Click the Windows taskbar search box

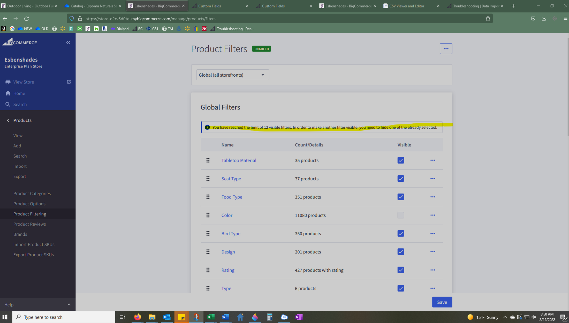(x=64, y=317)
